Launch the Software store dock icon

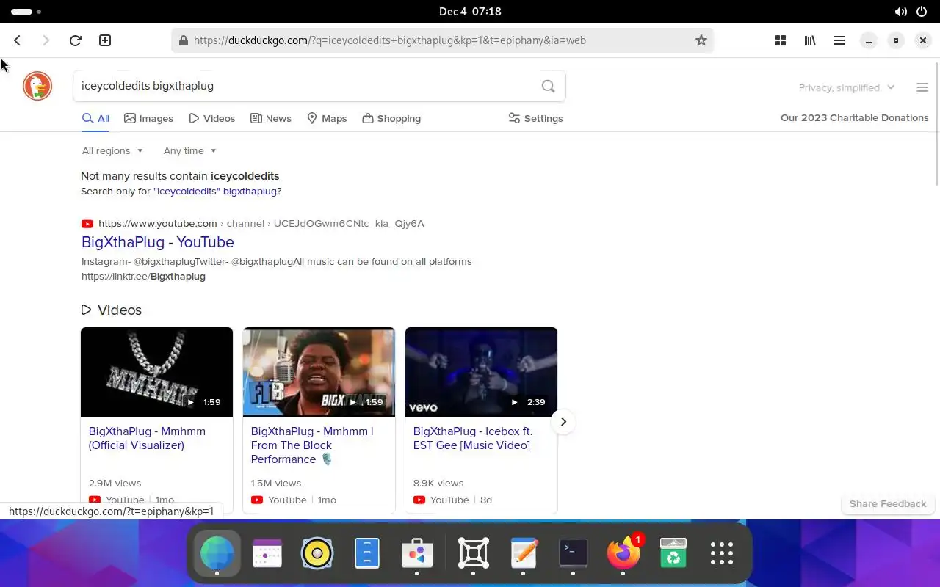point(417,553)
